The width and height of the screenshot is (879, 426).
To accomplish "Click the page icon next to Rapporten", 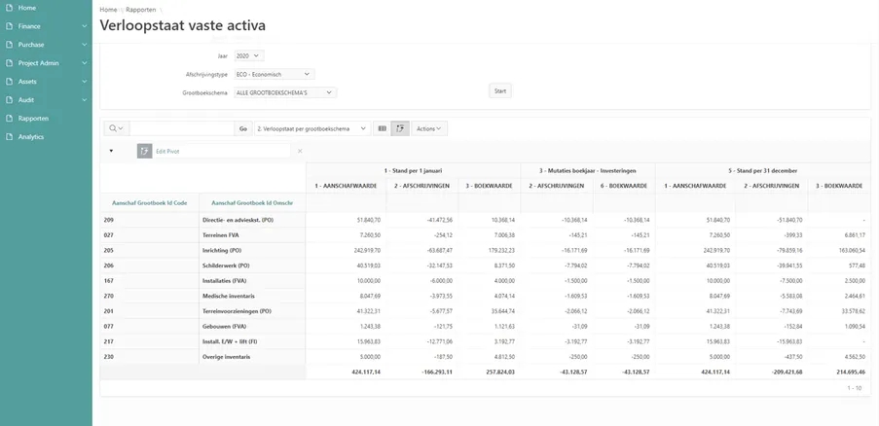I will click(x=9, y=119).
